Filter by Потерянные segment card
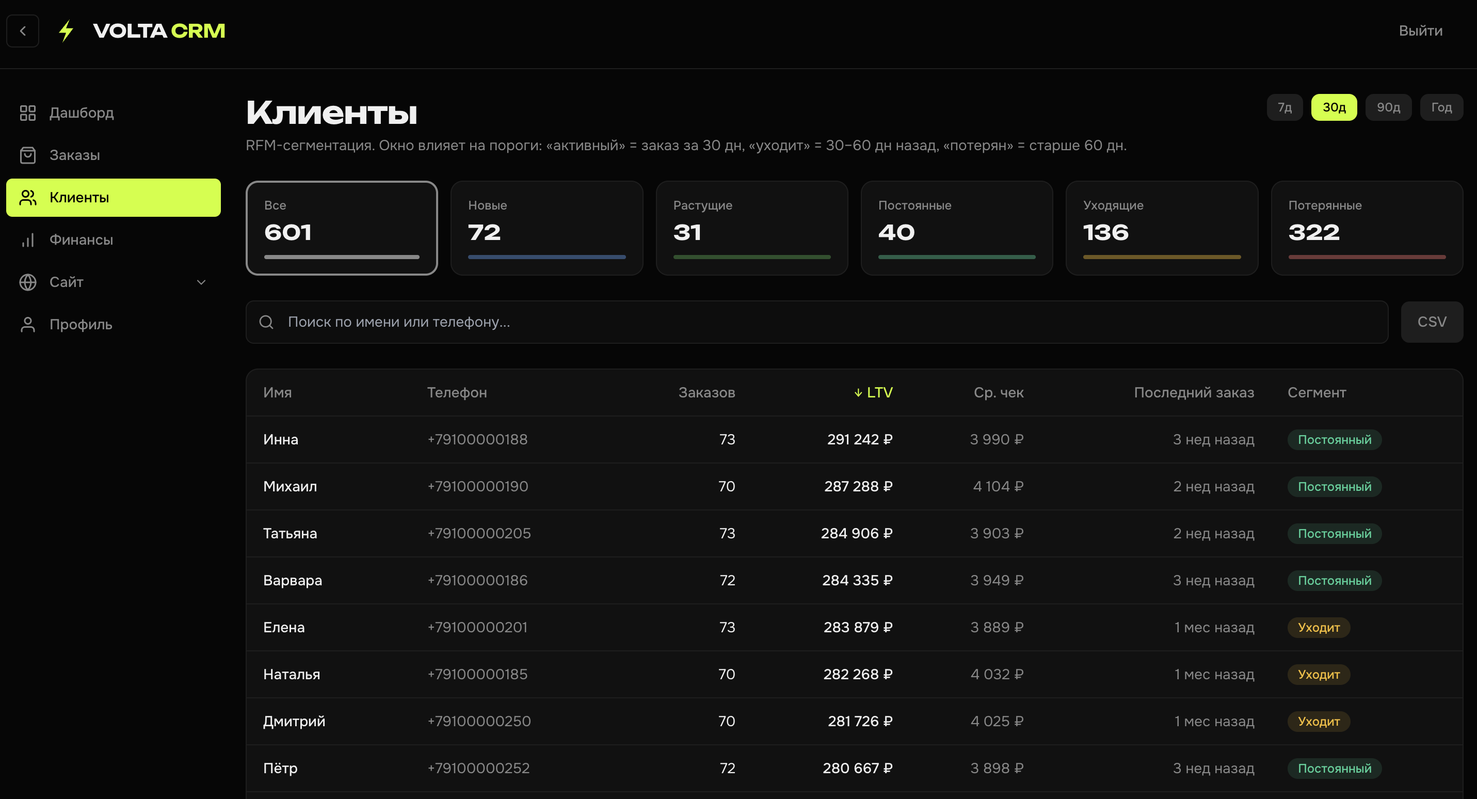 pyautogui.click(x=1367, y=228)
